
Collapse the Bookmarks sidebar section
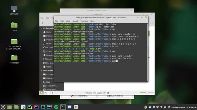point(41,71)
